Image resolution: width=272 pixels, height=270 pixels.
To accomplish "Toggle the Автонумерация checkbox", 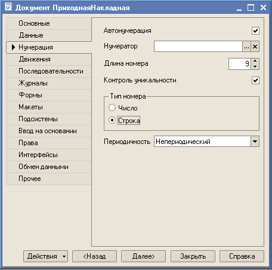I will pyautogui.click(x=255, y=31).
